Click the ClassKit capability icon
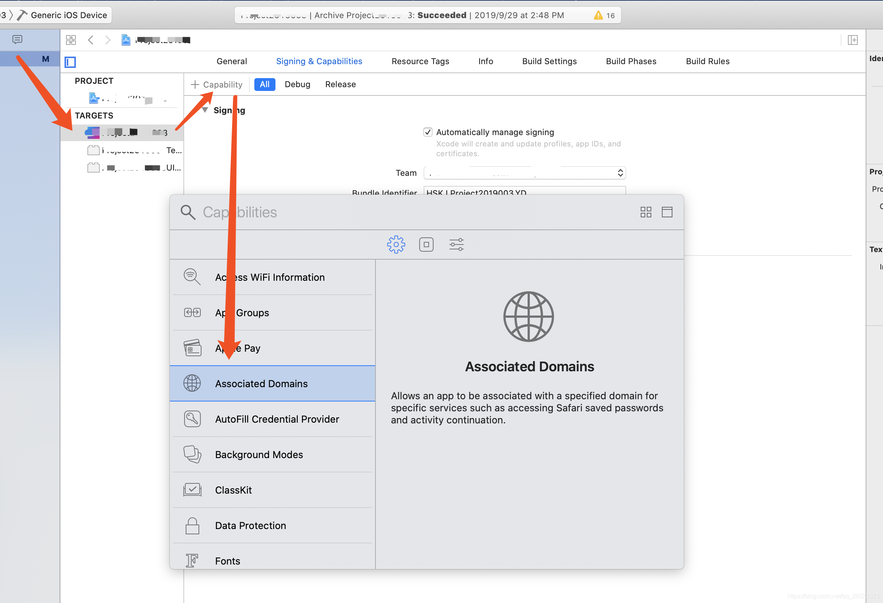Image resolution: width=883 pixels, height=603 pixels. (x=192, y=489)
